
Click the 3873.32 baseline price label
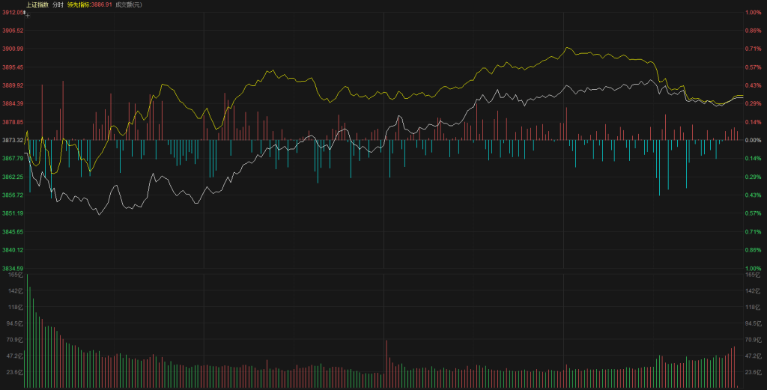point(12,140)
